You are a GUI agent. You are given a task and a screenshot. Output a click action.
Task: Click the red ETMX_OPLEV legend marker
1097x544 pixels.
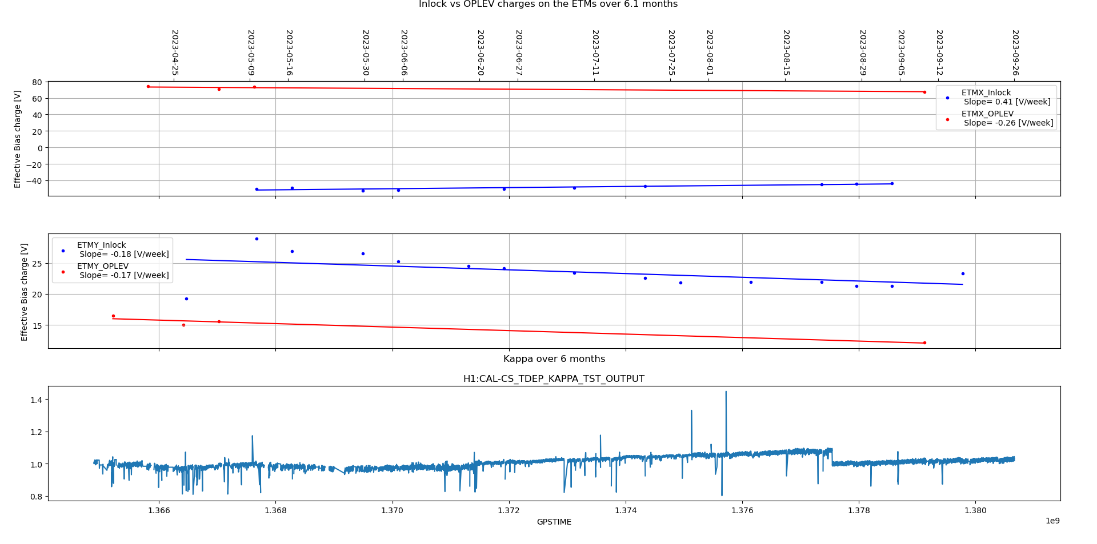click(947, 119)
